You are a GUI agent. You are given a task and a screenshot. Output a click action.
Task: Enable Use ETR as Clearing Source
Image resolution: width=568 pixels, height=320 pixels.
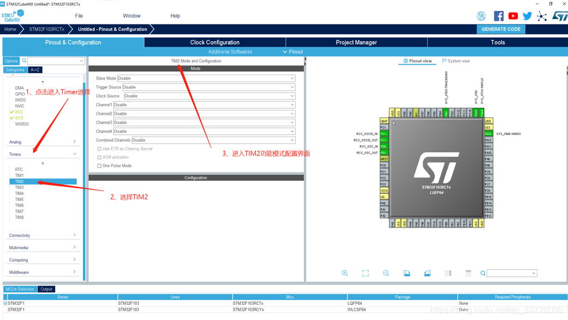point(99,149)
